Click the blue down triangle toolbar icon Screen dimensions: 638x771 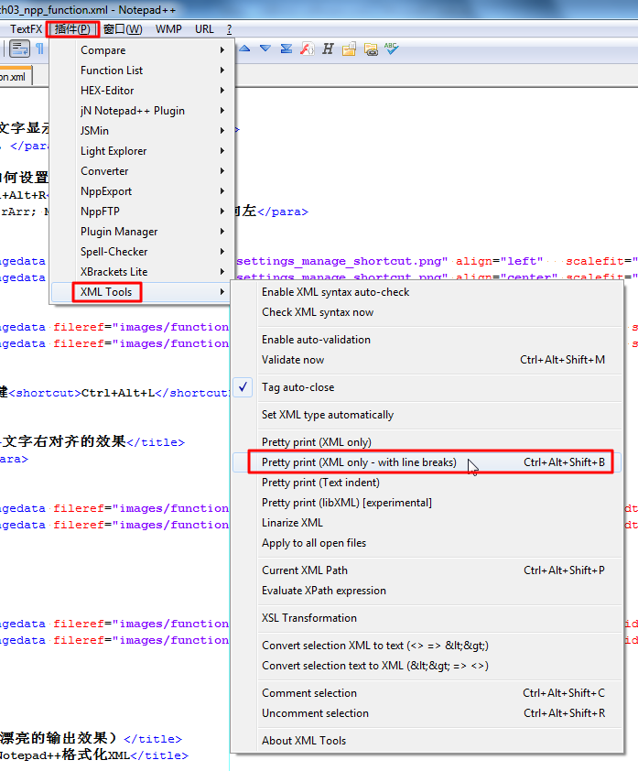(265, 49)
